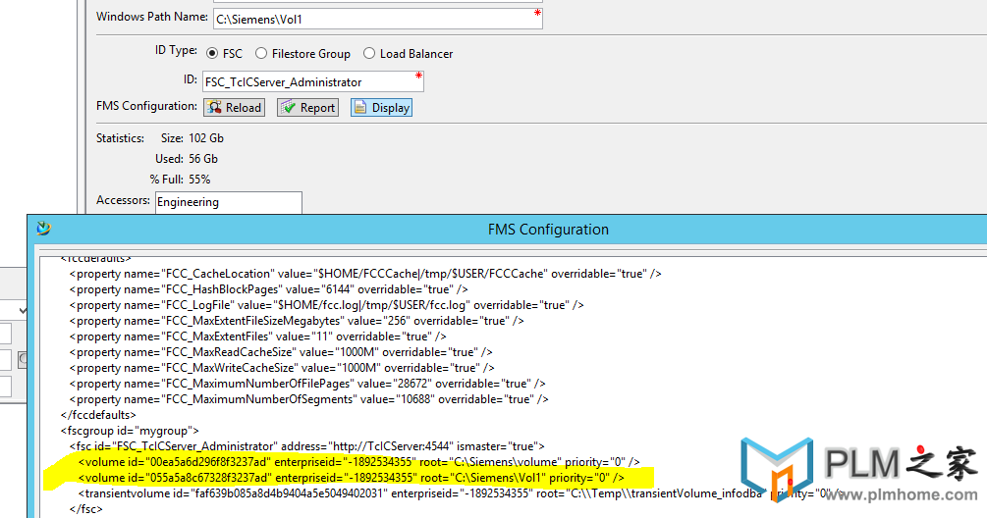Screen dimensions: 987x518
Task: Select the Load Balancer ID type
Action: coord(369,53)
